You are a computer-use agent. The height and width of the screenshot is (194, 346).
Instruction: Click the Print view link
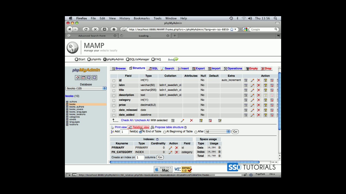pos(121,127)
